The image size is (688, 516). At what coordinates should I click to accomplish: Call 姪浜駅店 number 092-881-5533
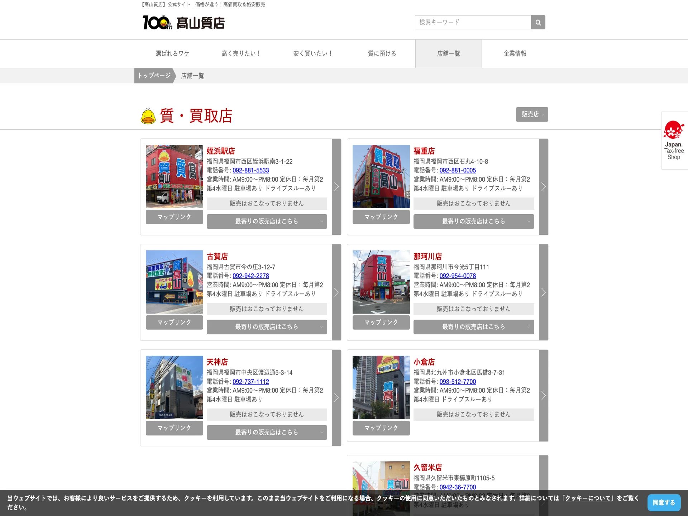click(x=251, y=171)
